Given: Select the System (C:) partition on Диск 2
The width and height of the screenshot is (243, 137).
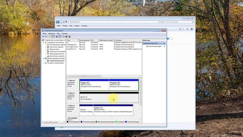Looking at the screenshot, I should coord(113,110).
